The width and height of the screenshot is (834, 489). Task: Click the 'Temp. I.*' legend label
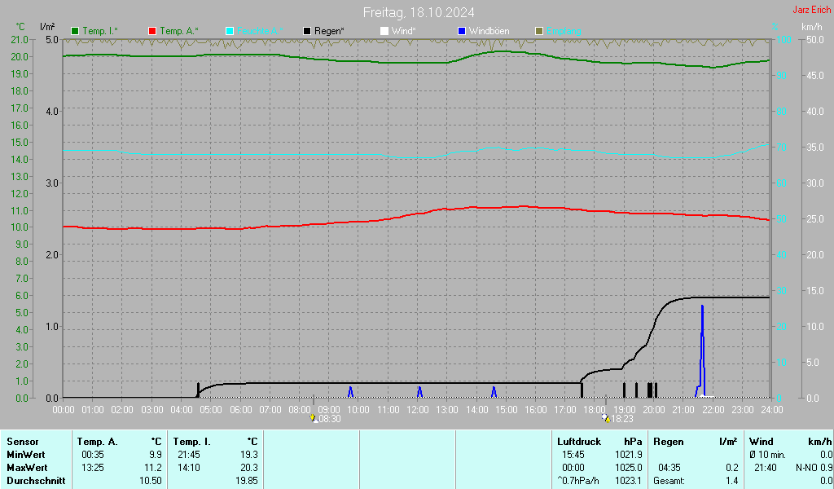[x=100, y=32]
